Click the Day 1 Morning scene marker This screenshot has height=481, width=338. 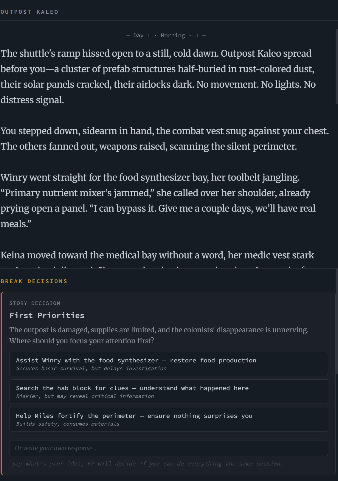pyautogui.click(x=166, y=35)
